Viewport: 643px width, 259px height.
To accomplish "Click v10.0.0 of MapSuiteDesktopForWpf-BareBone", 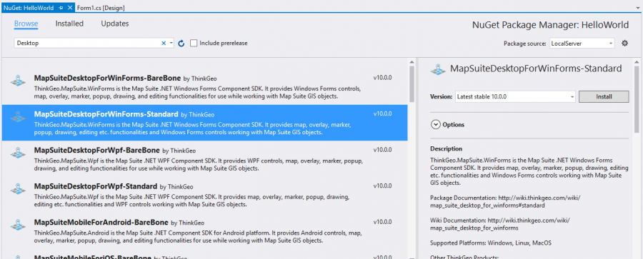I will pos(383,149).
